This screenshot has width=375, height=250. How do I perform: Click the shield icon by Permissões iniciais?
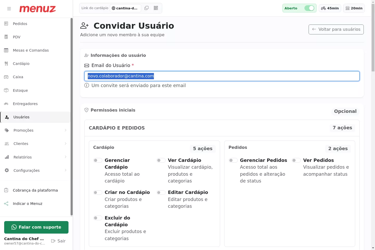coord(86,110)
